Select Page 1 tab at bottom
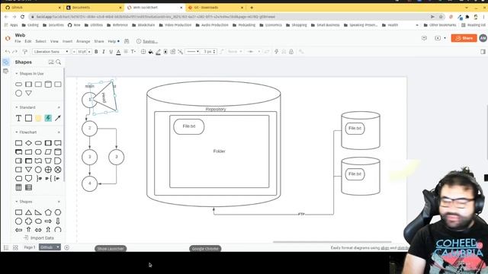 pos(30,247)
